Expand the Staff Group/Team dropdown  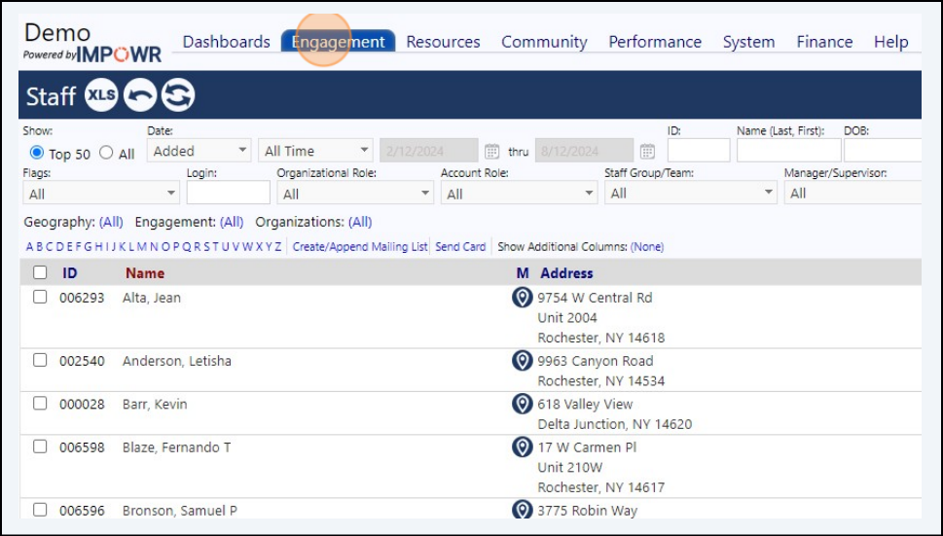pos(690,194)
